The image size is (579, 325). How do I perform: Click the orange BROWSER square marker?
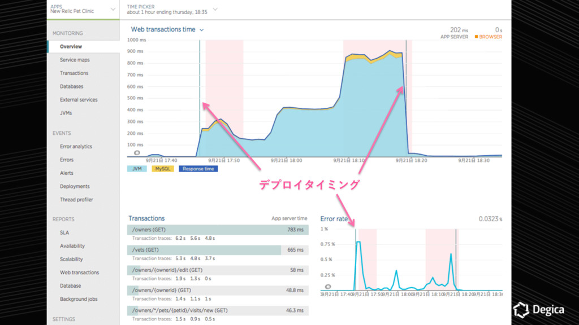(x=476, y=37)
